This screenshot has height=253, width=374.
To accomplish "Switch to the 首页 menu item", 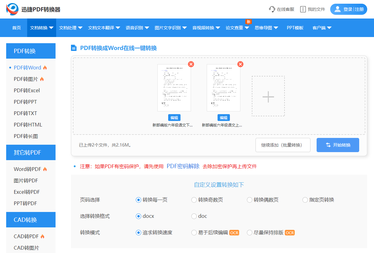I will [16, 27].
